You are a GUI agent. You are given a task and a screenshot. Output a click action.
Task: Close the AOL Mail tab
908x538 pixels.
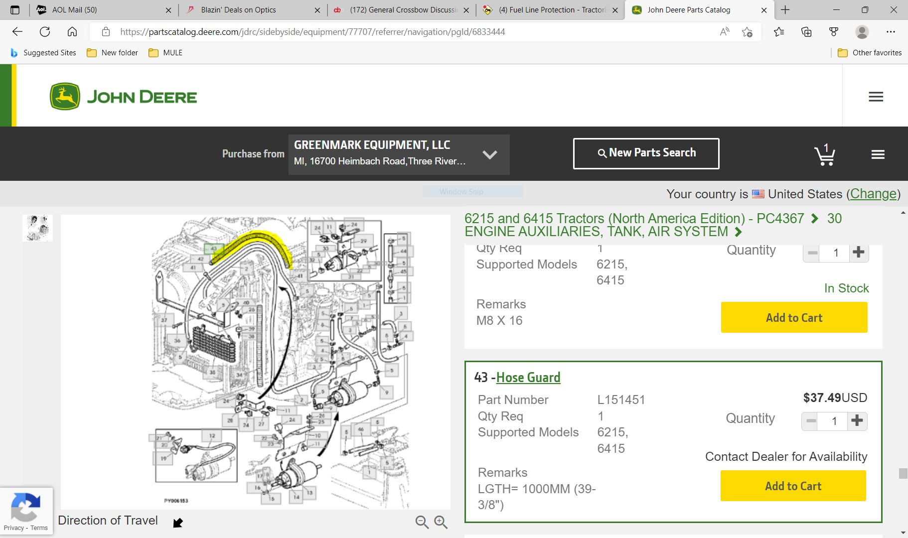click(168, 10)
